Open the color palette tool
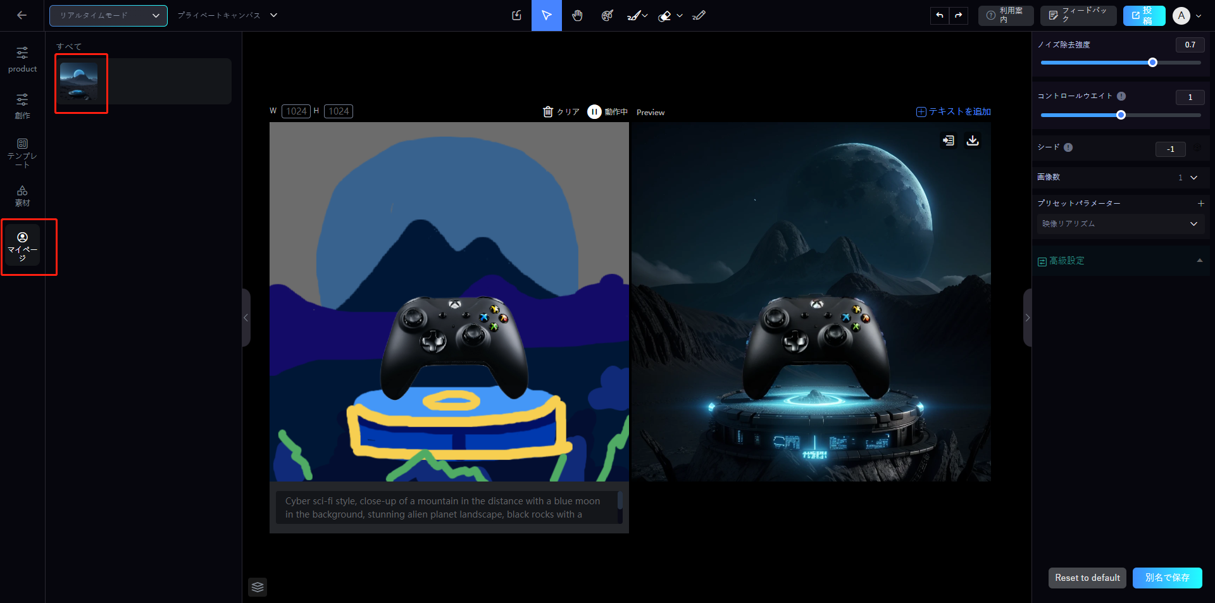 point(607,16)
